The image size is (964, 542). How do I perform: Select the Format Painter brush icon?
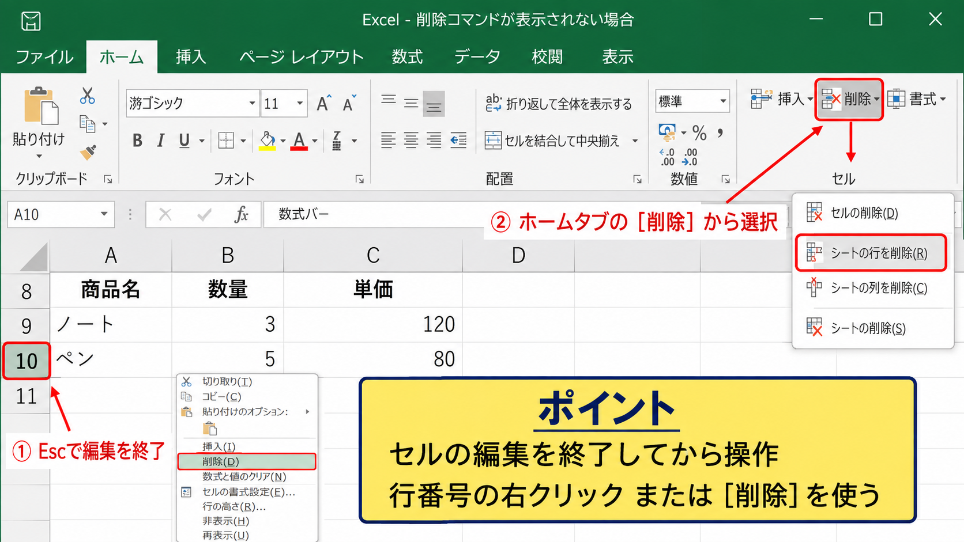[x=88, y=152]
